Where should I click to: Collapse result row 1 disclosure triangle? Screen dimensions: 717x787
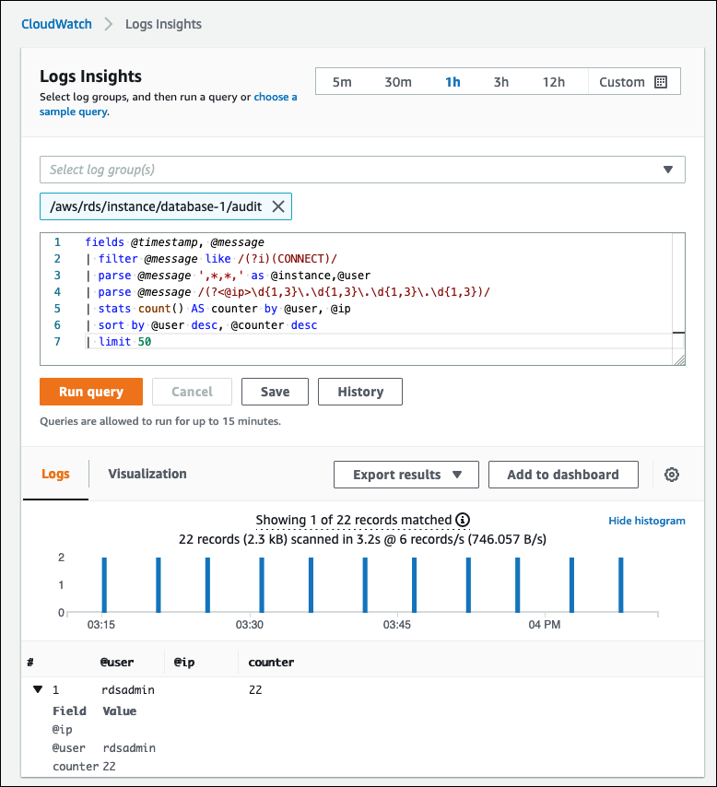(x=38, y=689)
